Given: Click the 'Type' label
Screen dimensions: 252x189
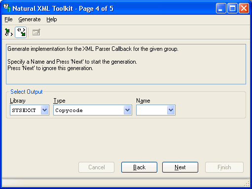Looking at the screenshot, I should [x=59, y=101].
